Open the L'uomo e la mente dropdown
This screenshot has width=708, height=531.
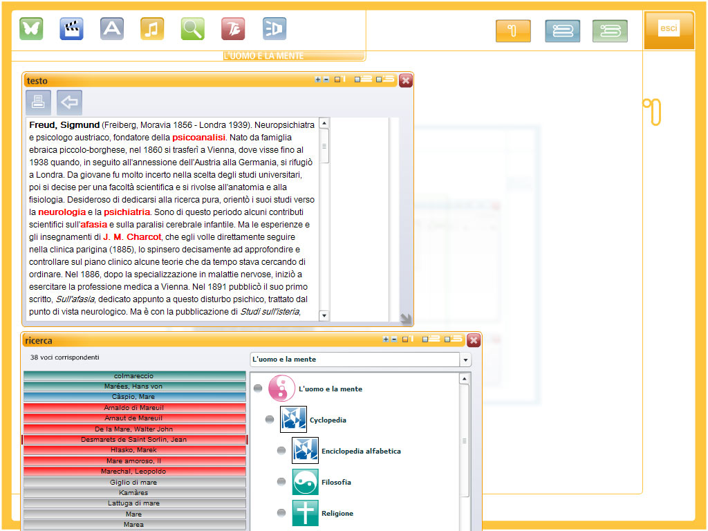click(465, 360)
